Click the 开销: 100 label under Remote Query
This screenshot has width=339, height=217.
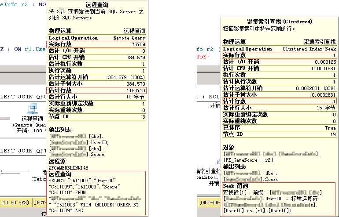point(29,131)
